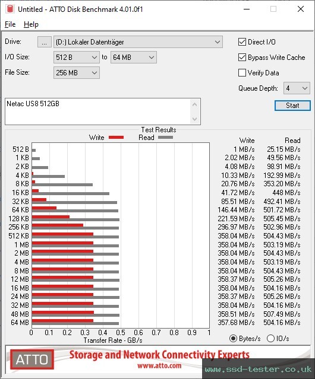Minimize the ATTO Disk Benchmark window
The image size is (315, 379).
(x=247, y=9)
